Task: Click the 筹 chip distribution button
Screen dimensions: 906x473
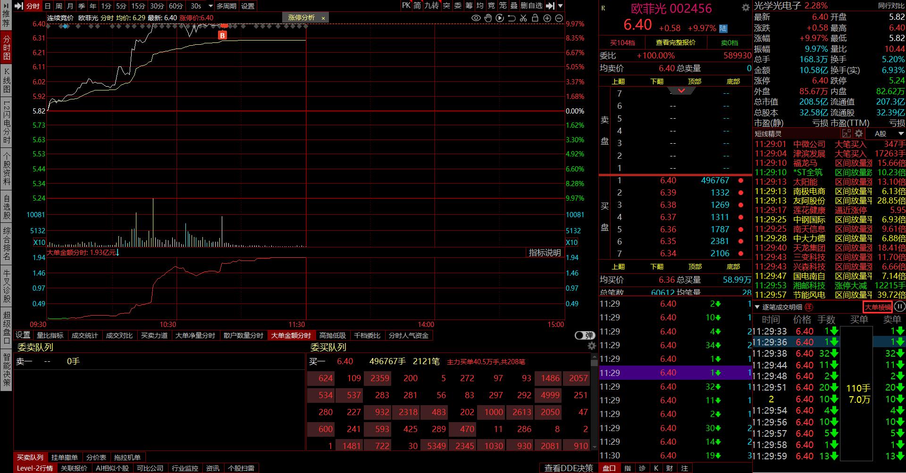Action: (469, 6)
